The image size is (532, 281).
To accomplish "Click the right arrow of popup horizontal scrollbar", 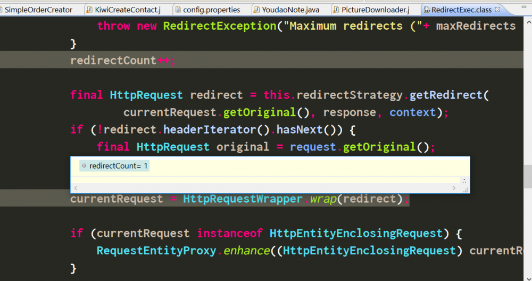I will point(454,188).
